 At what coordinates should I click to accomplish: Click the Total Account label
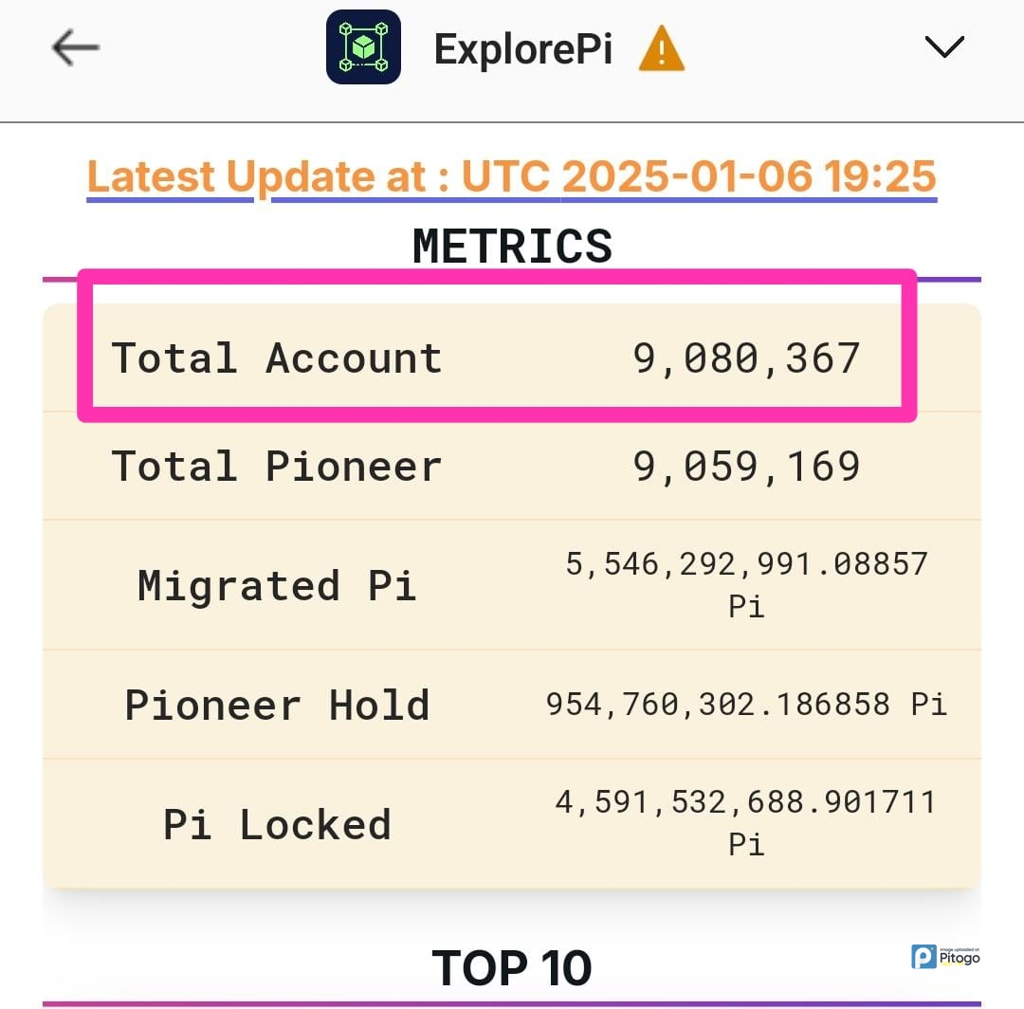point(277,358)
